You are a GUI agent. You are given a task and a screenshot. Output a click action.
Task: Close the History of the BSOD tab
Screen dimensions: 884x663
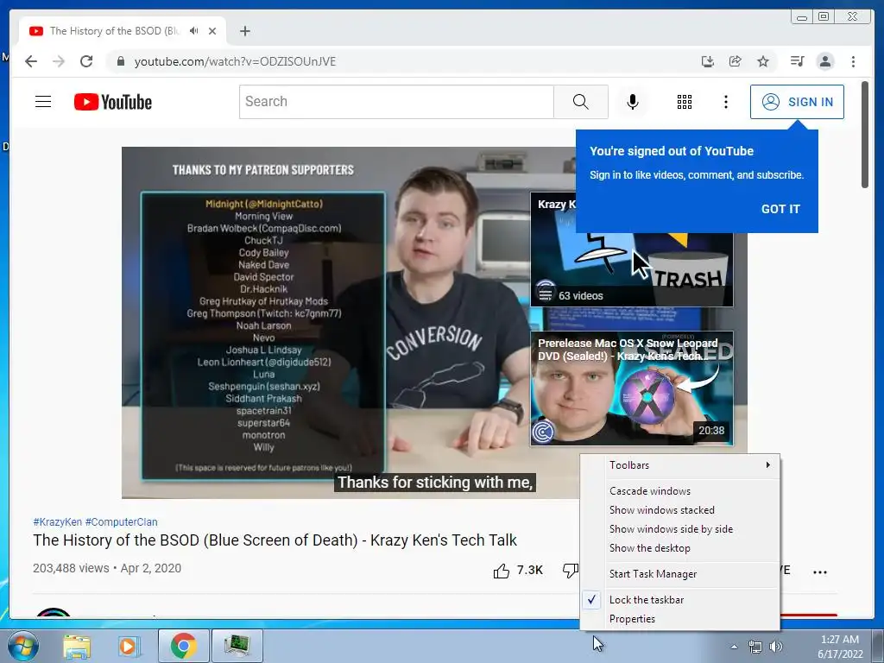point(212,31)
